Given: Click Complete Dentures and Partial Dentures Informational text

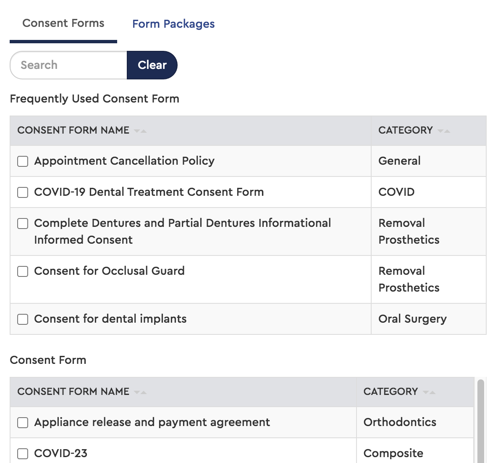Looking at the screenshot, I should coord(183,232).
